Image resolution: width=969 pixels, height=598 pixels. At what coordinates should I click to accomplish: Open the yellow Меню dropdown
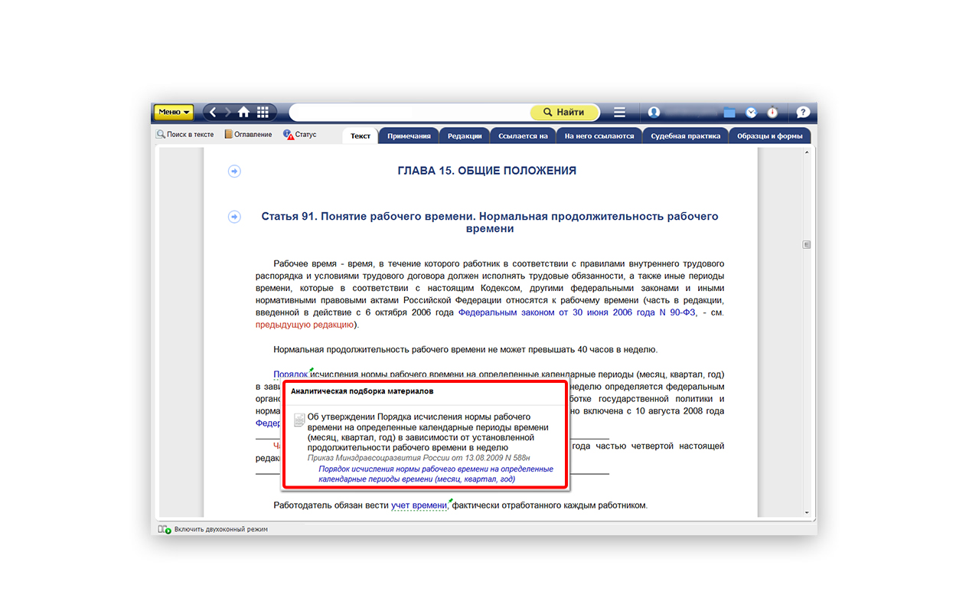click(174, 113)
